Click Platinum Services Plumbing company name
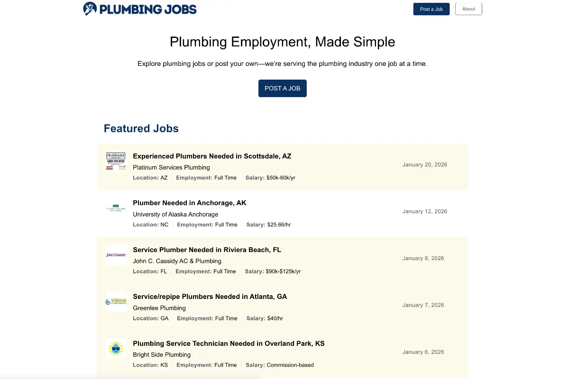Viewport: 569px width, 379px height. 171,167
